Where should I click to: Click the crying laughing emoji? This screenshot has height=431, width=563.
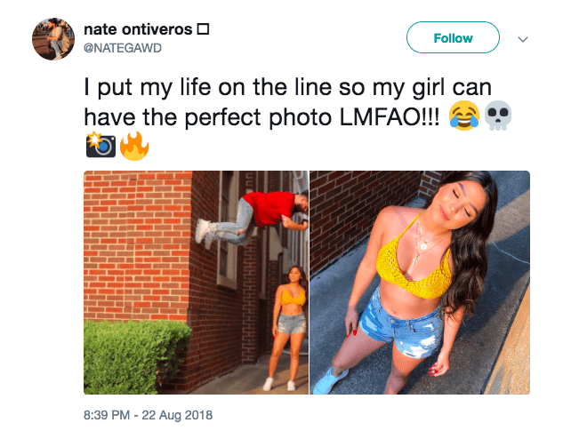(464, 116)
